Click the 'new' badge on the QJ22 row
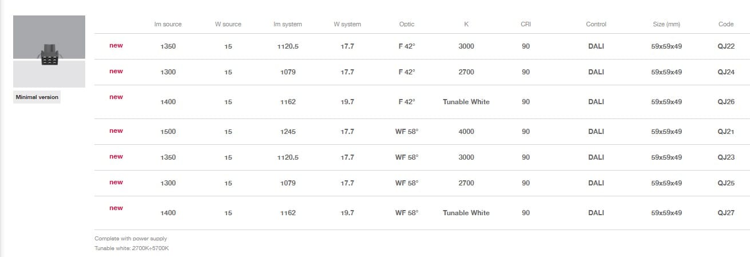Viewport: 750px width, 257px height. 116,46
